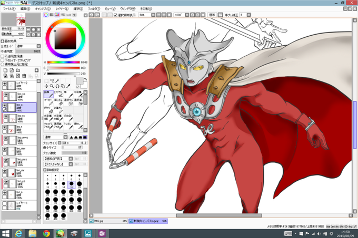The height and width of the screenshot is (238, 358).
Task: Select the Hand pan tool
Action: click(63, 86)
